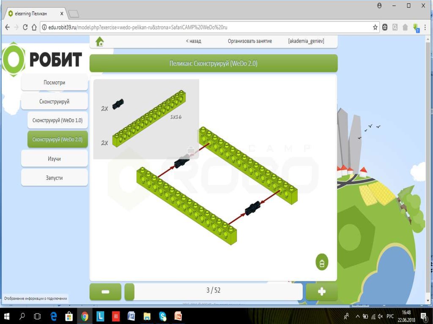Click 'Организовать занятие' link
The image size is (433, 324).
[x=249, y=41]
